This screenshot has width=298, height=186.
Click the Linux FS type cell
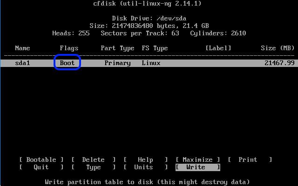(151, 63)
